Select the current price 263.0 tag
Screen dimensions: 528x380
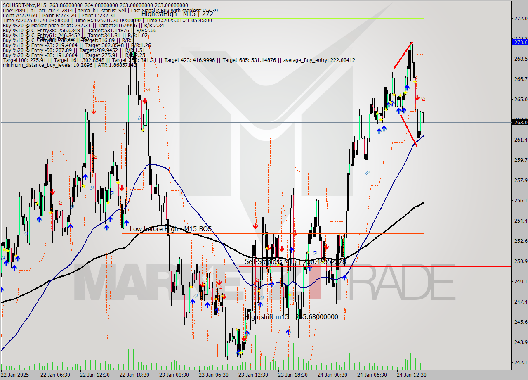pos(520,122)
